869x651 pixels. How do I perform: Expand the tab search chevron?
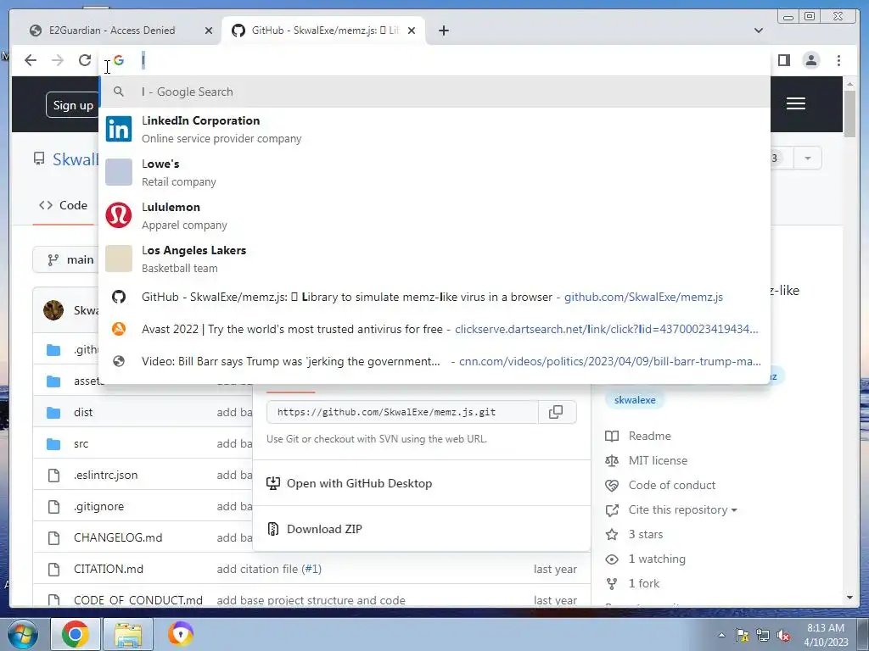pos(758,31)
